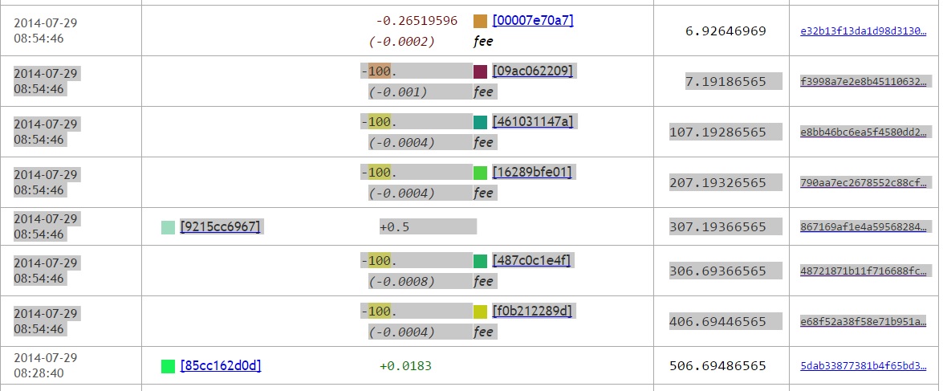943x391 pixels.
Task: Click the green swatch beside 16289bfe01
Action: click(x=480, y=173)
